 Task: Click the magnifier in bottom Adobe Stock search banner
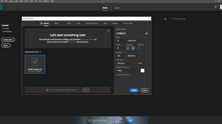90,120
